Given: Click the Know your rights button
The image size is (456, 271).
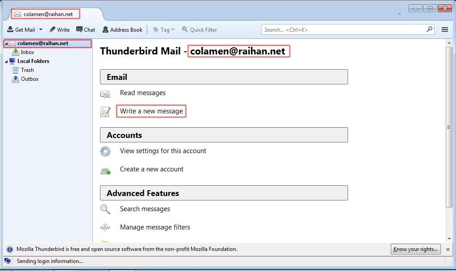Looking at the screenshot, I should [x=415, y=249].
